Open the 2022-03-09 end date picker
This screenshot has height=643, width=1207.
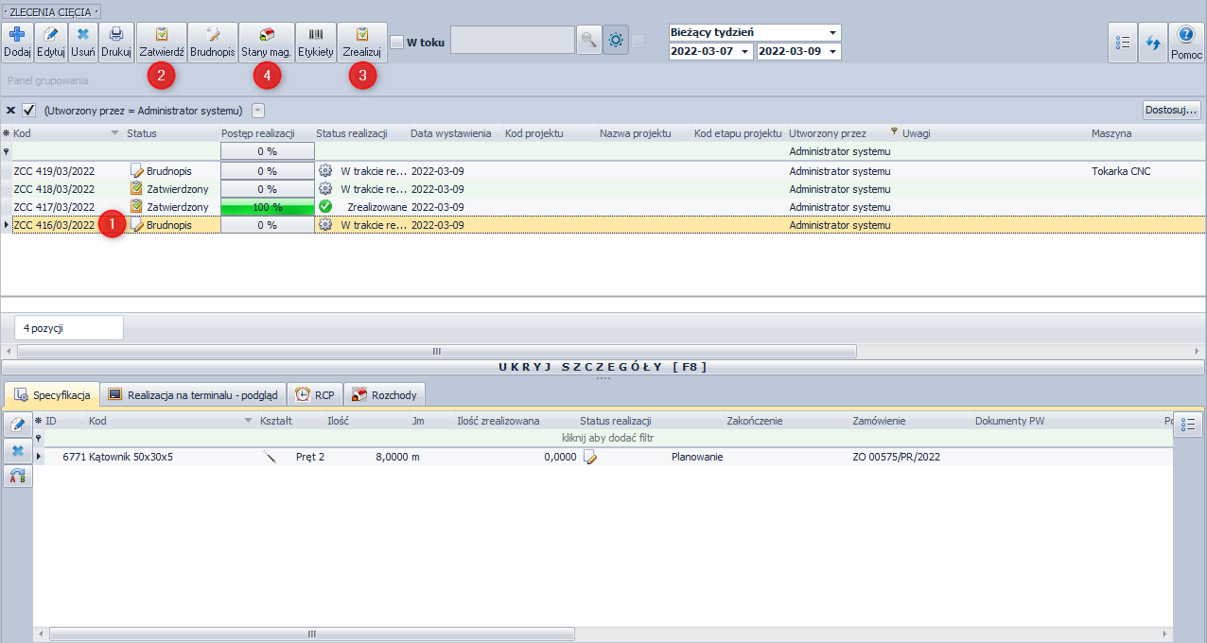[832, 52]
